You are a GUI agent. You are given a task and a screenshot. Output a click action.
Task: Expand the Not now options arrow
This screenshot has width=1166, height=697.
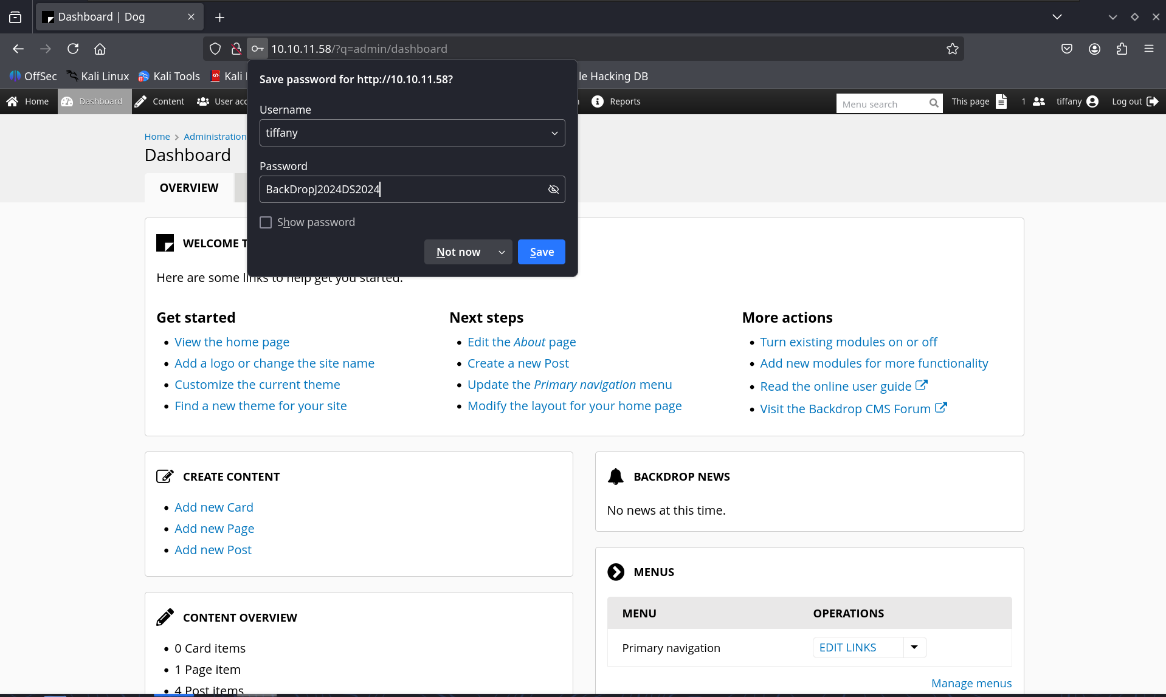click(502, 252)
